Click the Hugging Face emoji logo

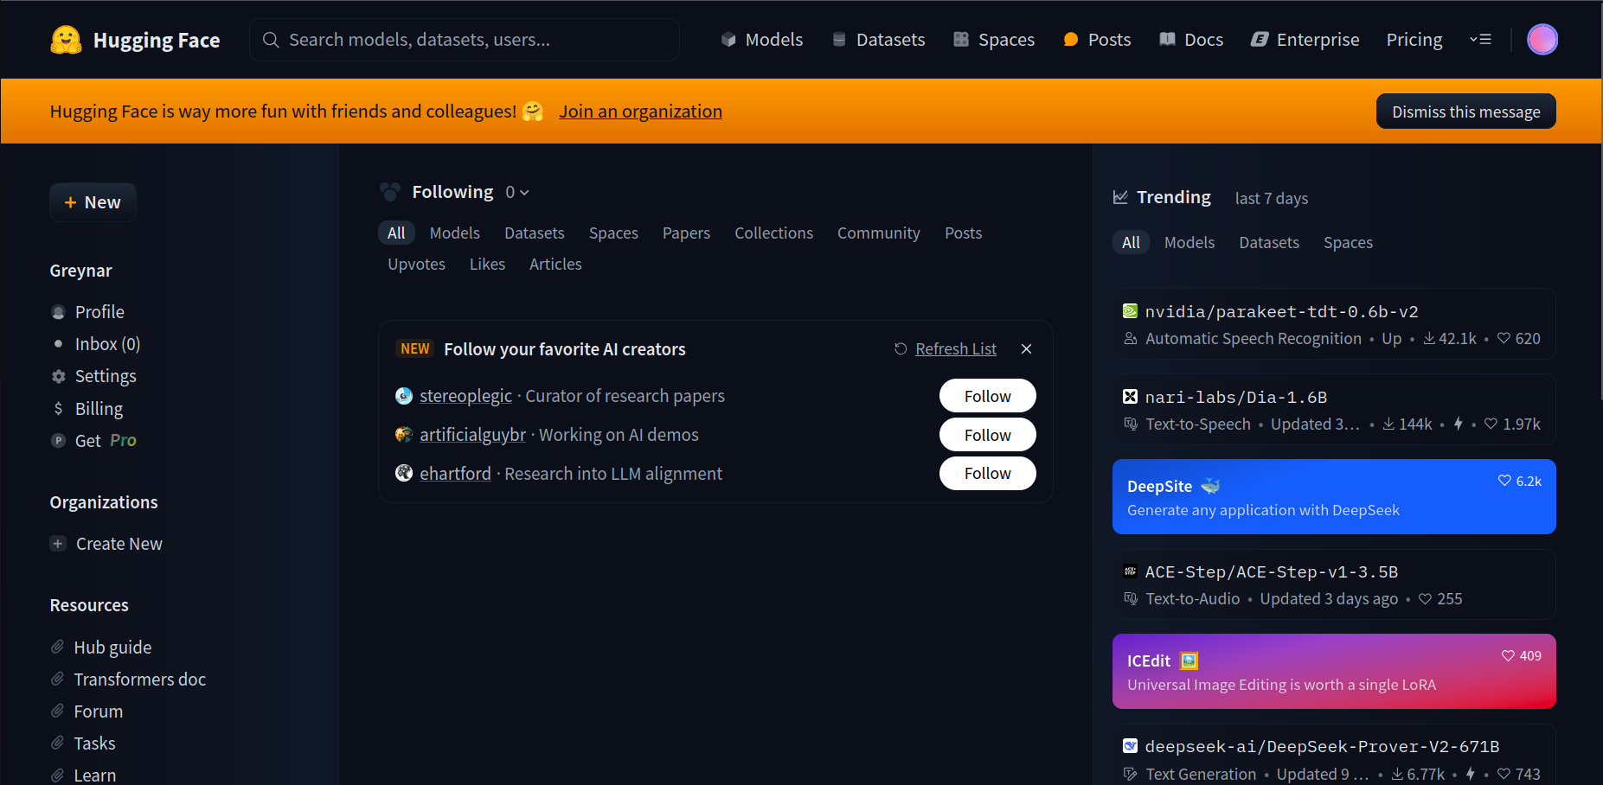[66, 40]
